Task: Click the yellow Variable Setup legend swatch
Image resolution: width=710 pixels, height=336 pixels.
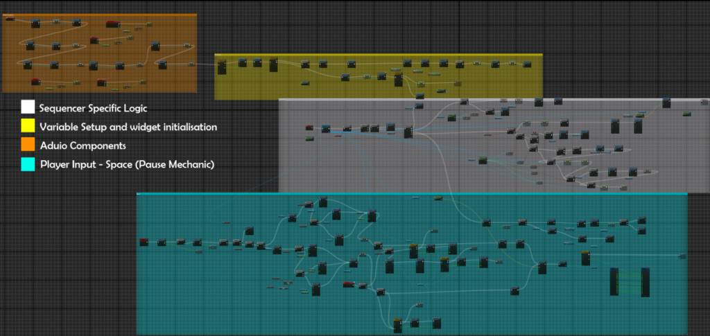Action: [x=28, y=125]
